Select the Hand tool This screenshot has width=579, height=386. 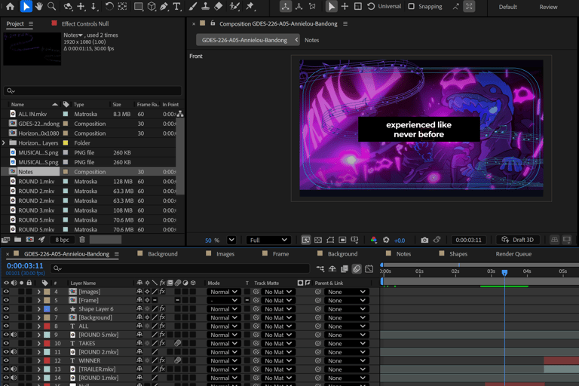(x=38, y=6)
